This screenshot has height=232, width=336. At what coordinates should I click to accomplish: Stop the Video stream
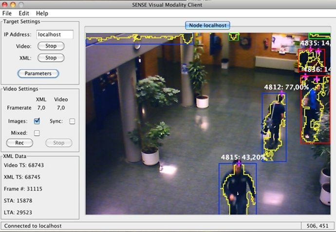point(51,46)
